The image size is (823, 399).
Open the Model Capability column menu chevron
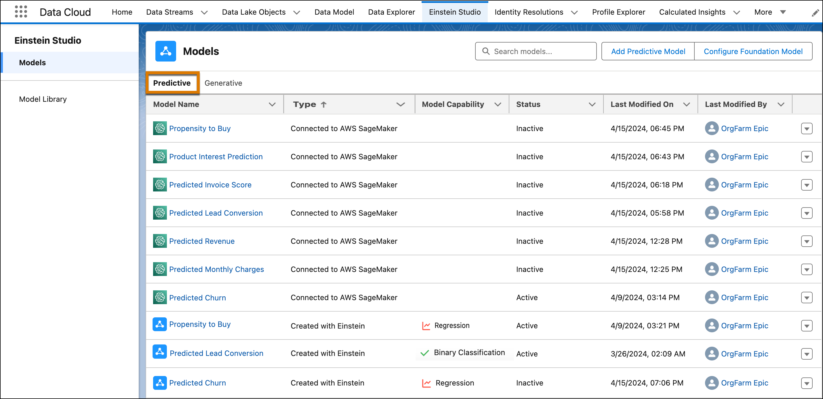[x=498, y=104]
